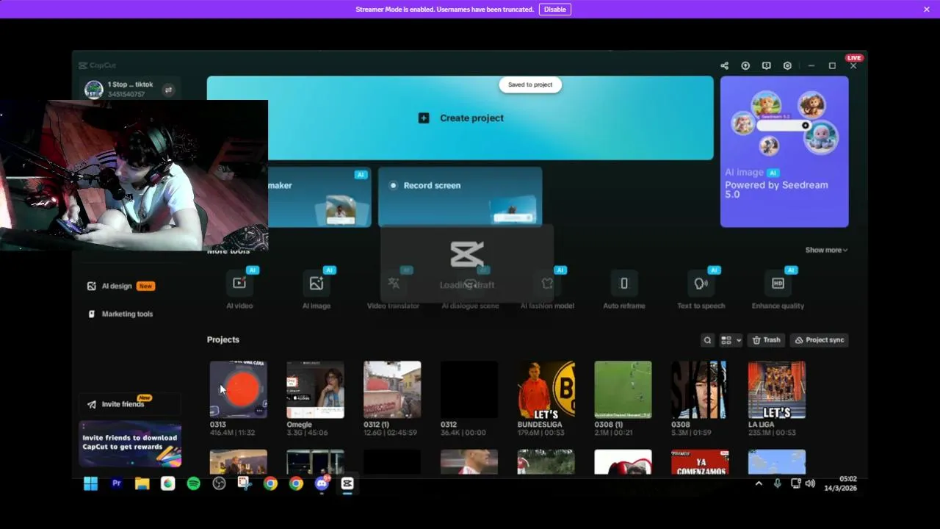Screen dimensions: 940x529
Task: Open Marketing tools in the sidebar
Action: [x=120, y=314]
